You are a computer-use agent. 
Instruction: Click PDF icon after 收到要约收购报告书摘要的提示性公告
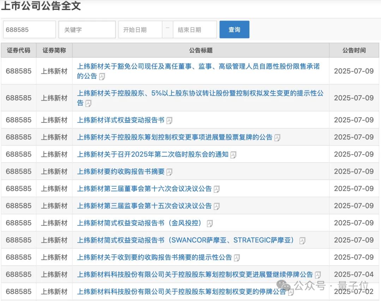[237, 258]
